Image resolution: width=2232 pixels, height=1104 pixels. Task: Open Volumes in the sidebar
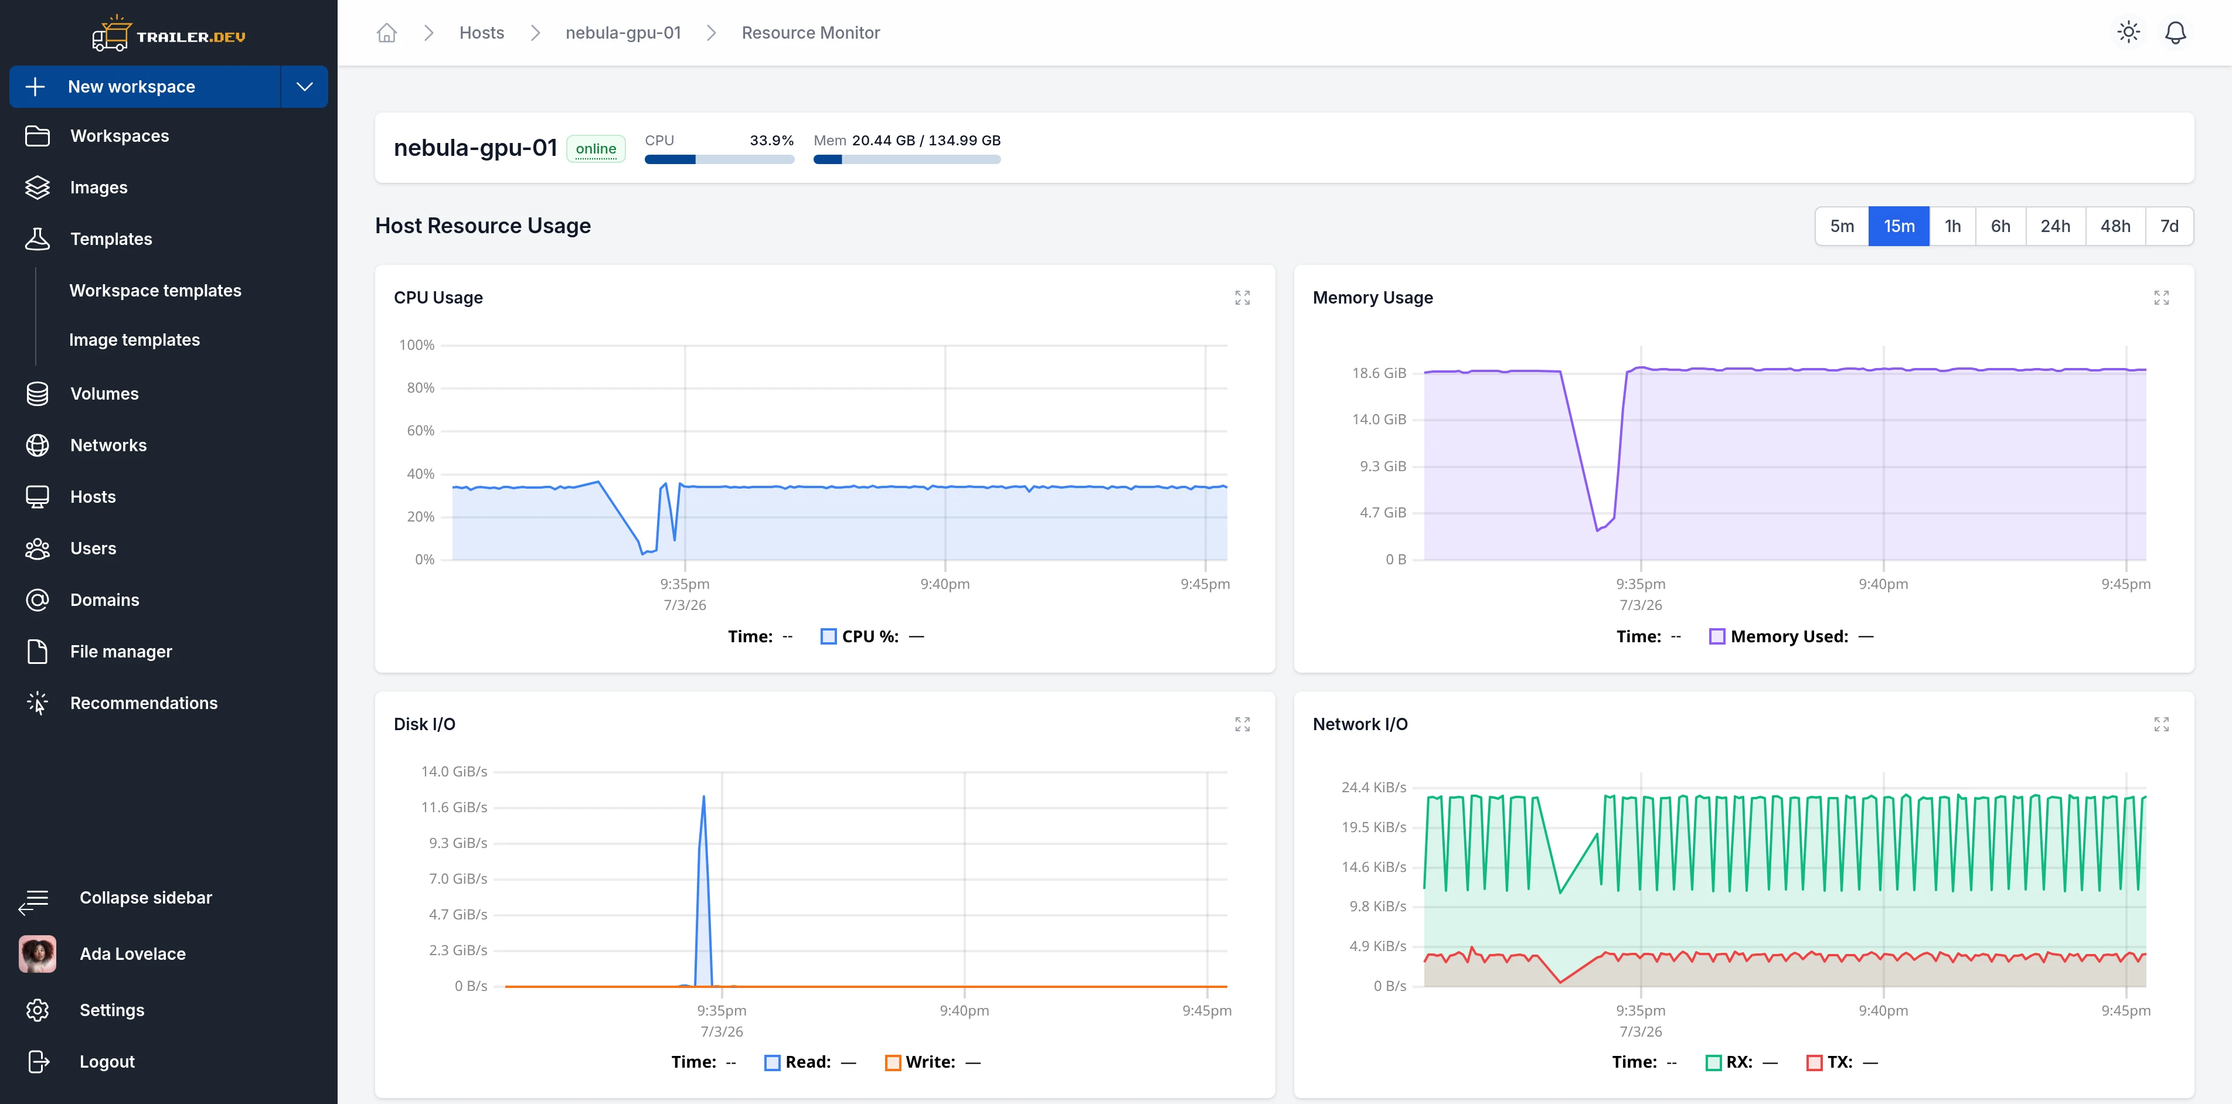click(104, 393)
